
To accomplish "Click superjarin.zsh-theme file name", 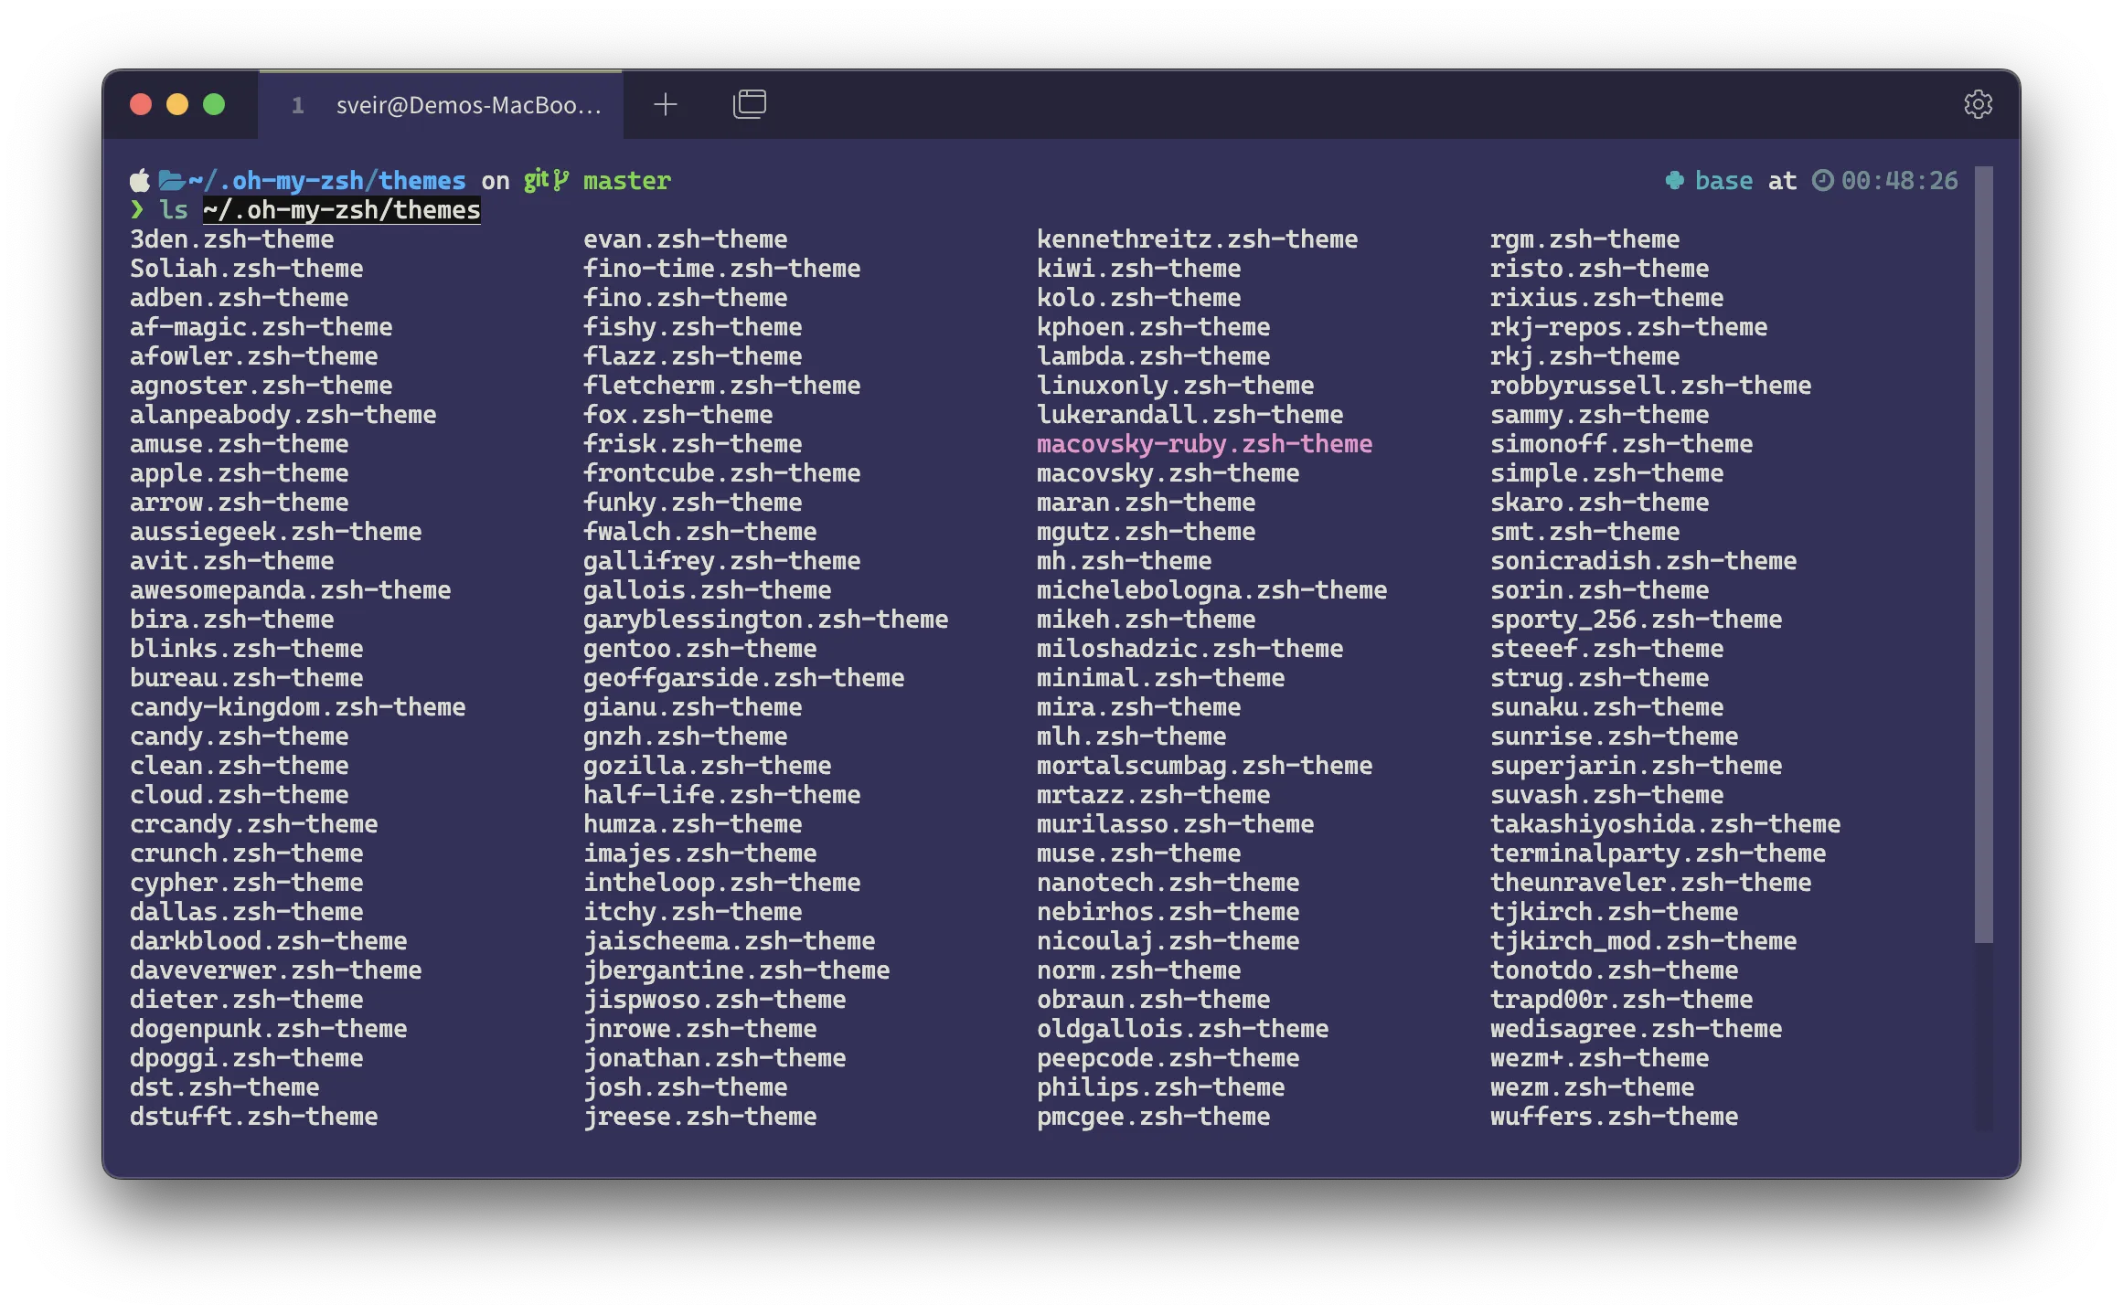I will point(1636,766).
